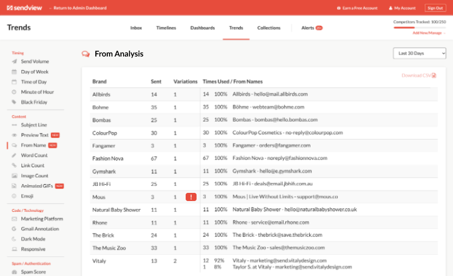Open Day of Week in the sidebar

coord(35,72)
